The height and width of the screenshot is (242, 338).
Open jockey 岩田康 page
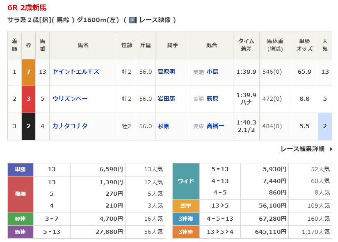(166, 99)
